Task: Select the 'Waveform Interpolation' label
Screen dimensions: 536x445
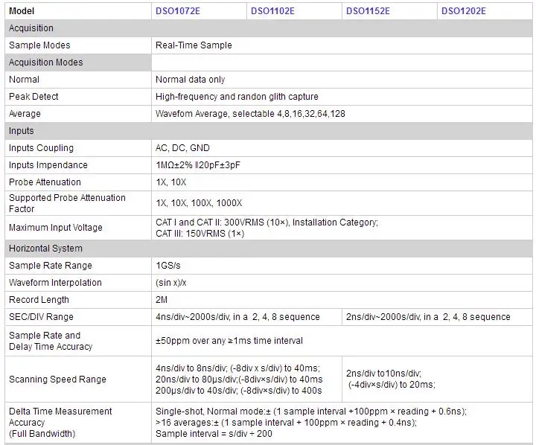Action: click(x=55, y=282)
